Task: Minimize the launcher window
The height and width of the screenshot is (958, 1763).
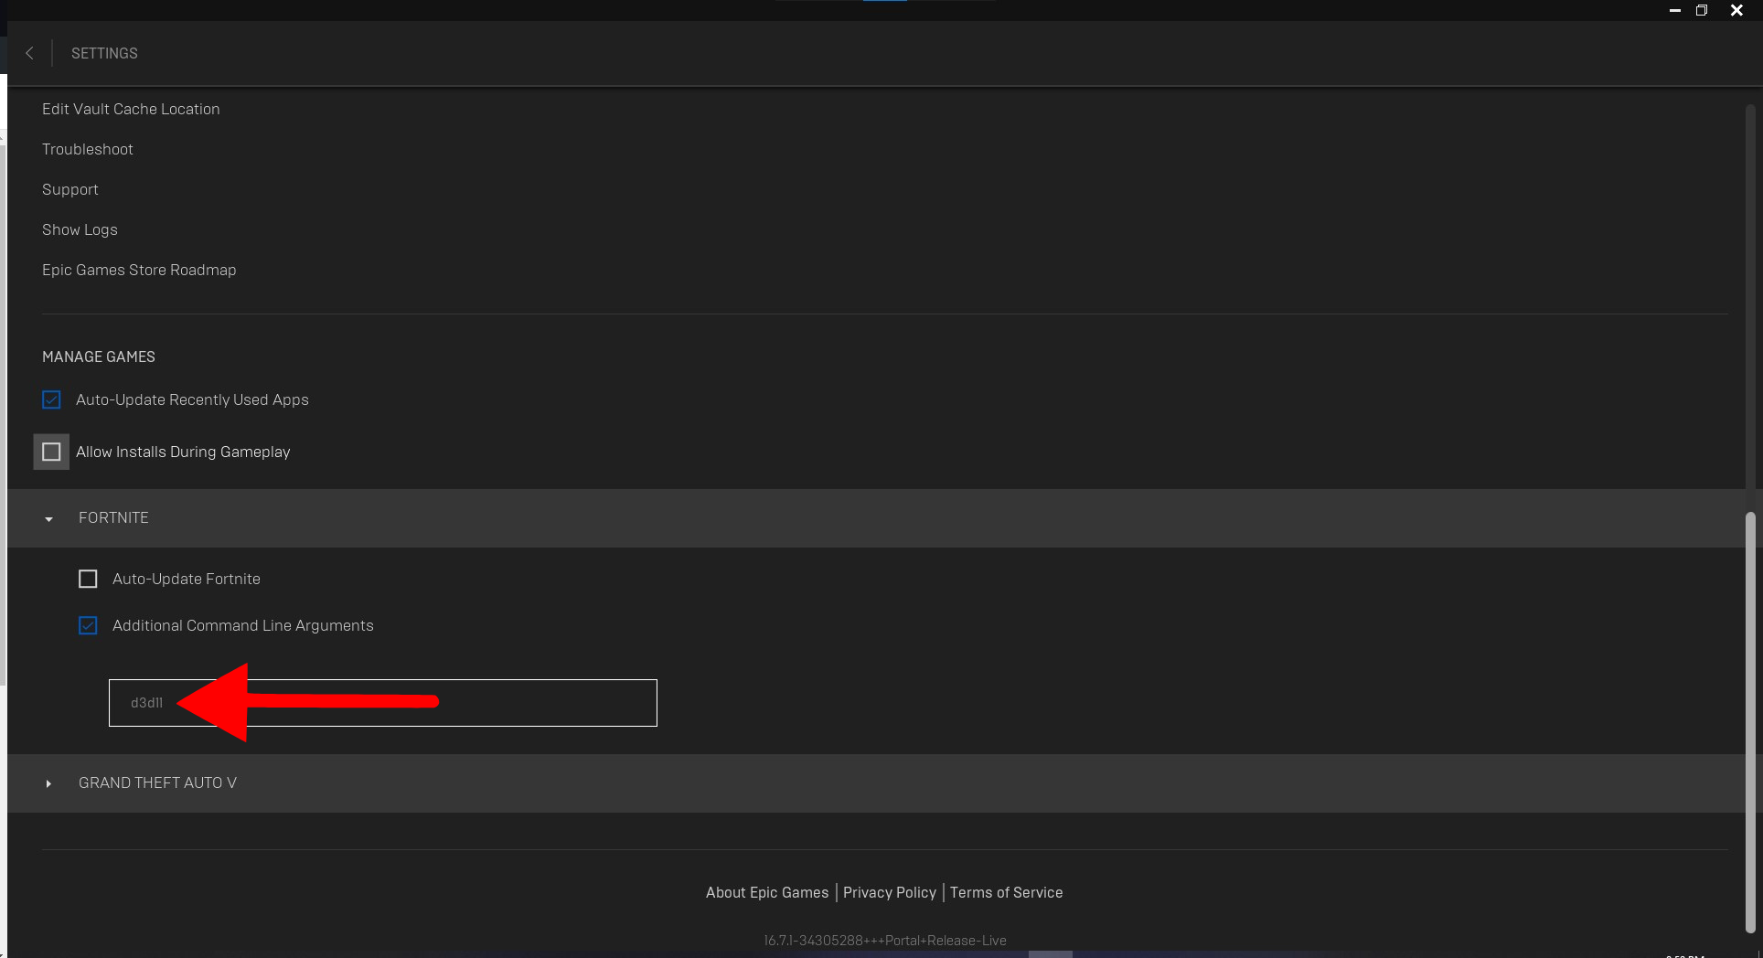Action: 1675,10
